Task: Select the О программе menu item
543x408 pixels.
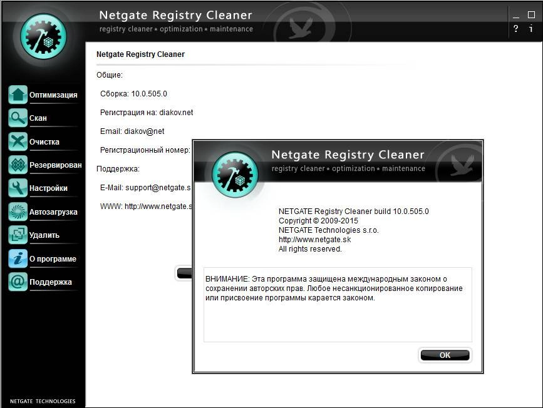Action: [x=53, y=259]
